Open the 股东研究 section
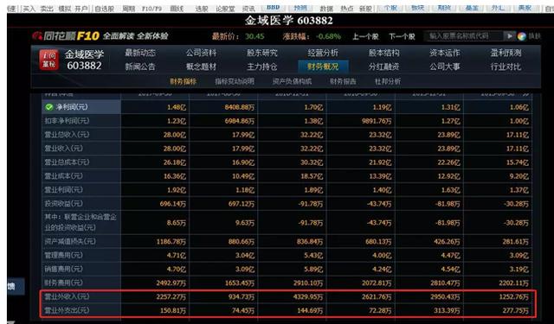 click(x=261, y=53)
